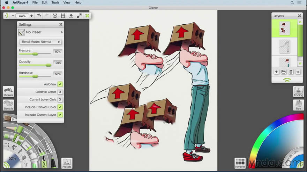
Task: Select the sketch line layer thumbnail
Action: 285,47
